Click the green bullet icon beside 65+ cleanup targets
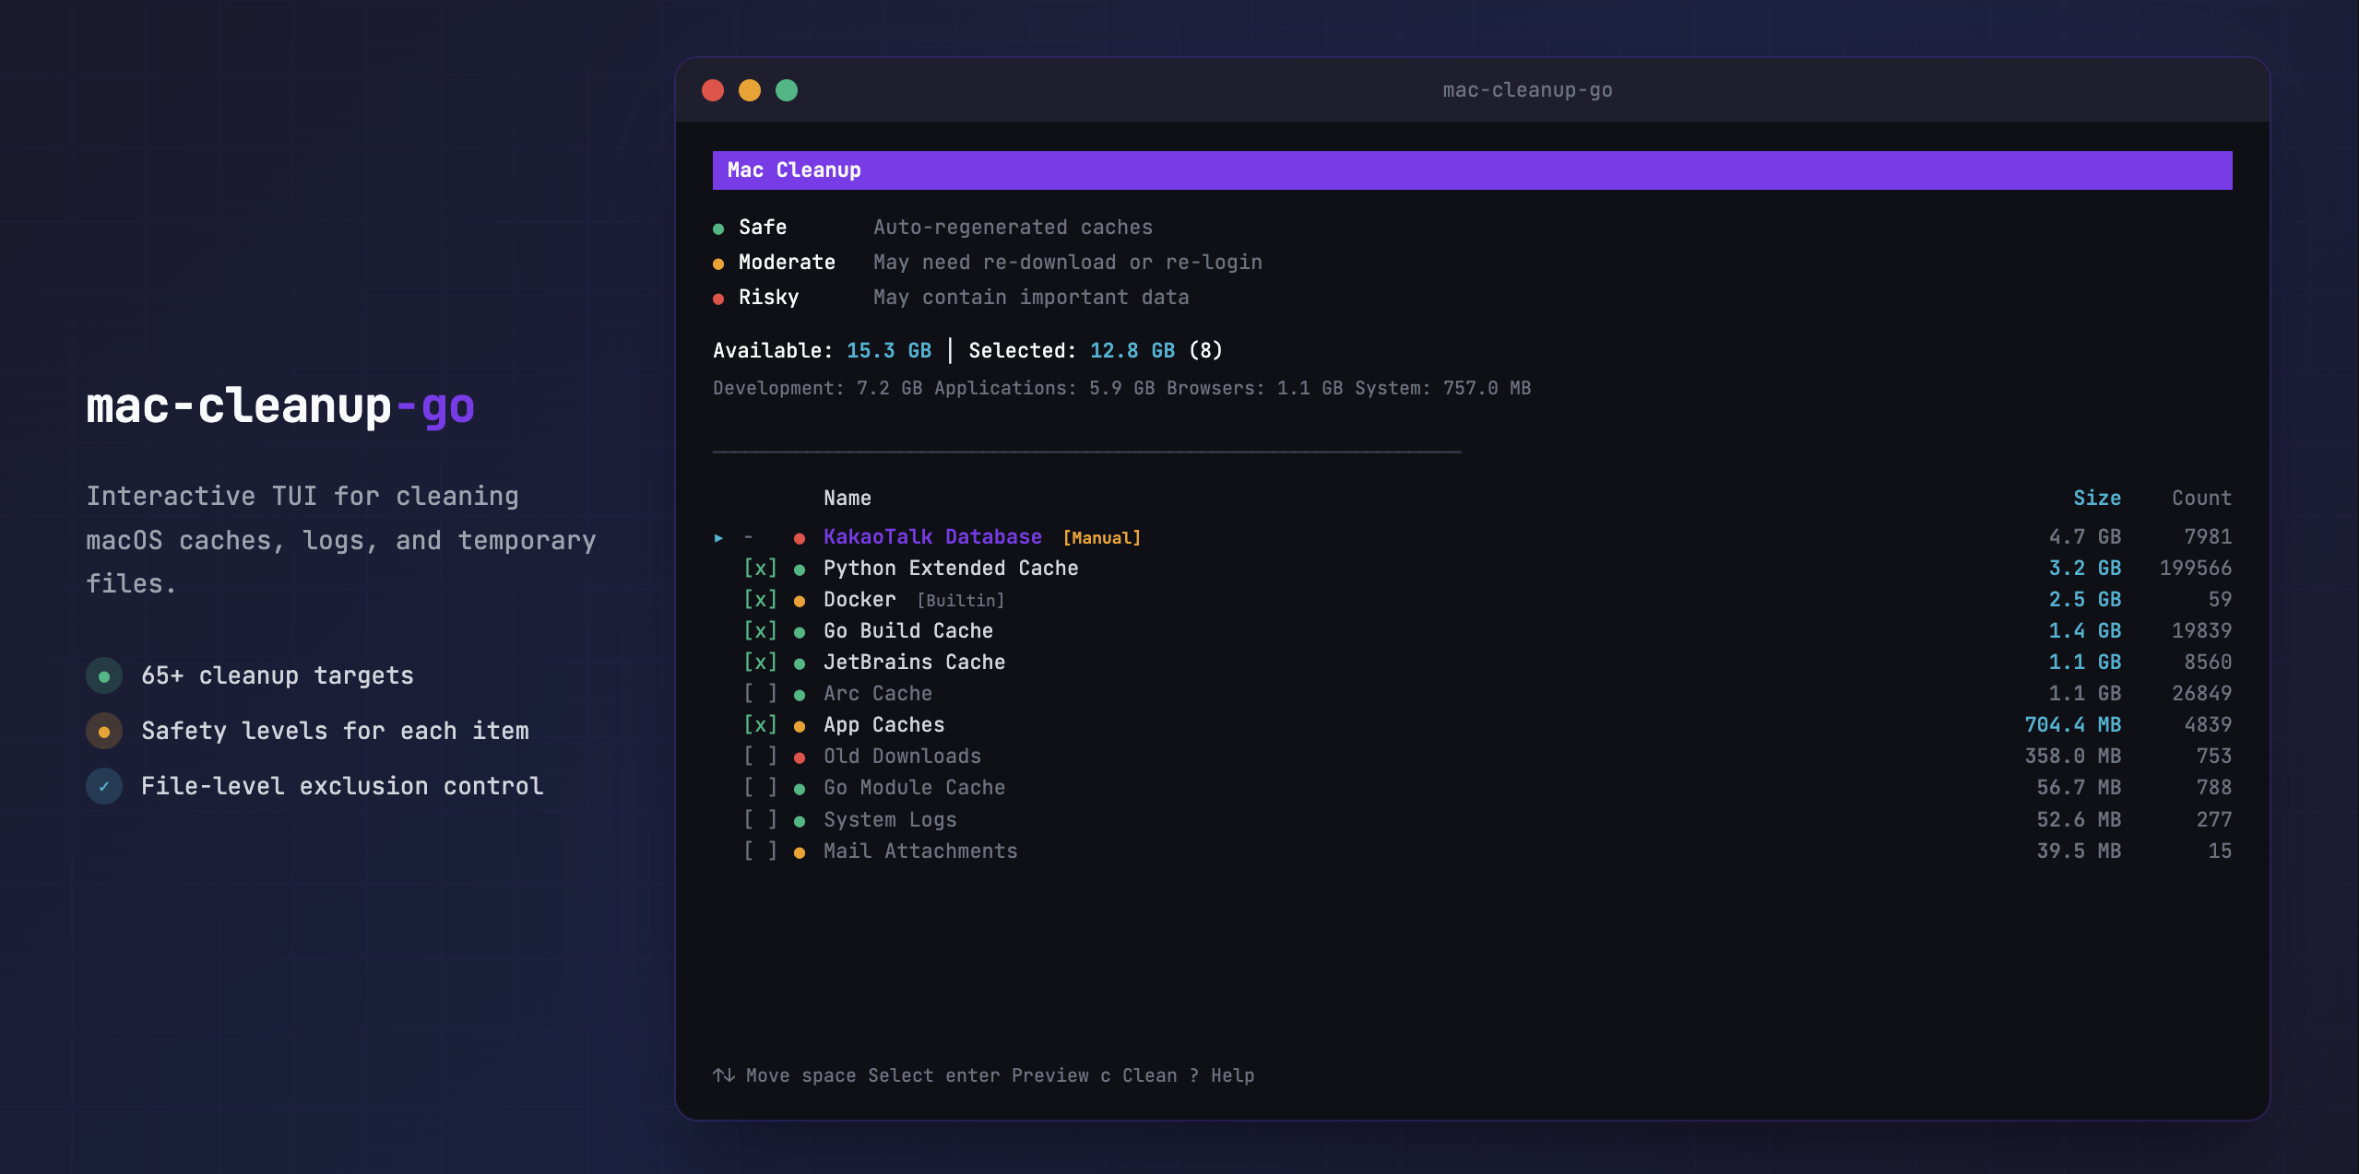The height and width of the screenshot is (1174, 2359). pyautogui.click(x=104, y=676)
